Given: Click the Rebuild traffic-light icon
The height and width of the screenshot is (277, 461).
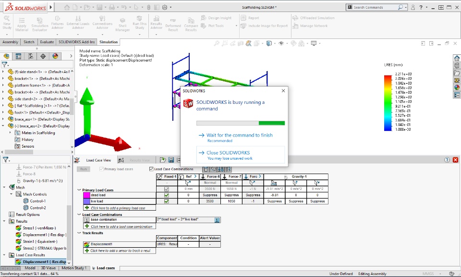Looking at the screenshot, I should [148, 7].
